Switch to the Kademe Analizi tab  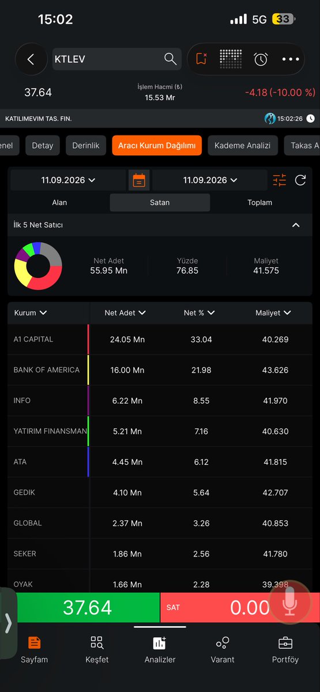tap(242, 145)
